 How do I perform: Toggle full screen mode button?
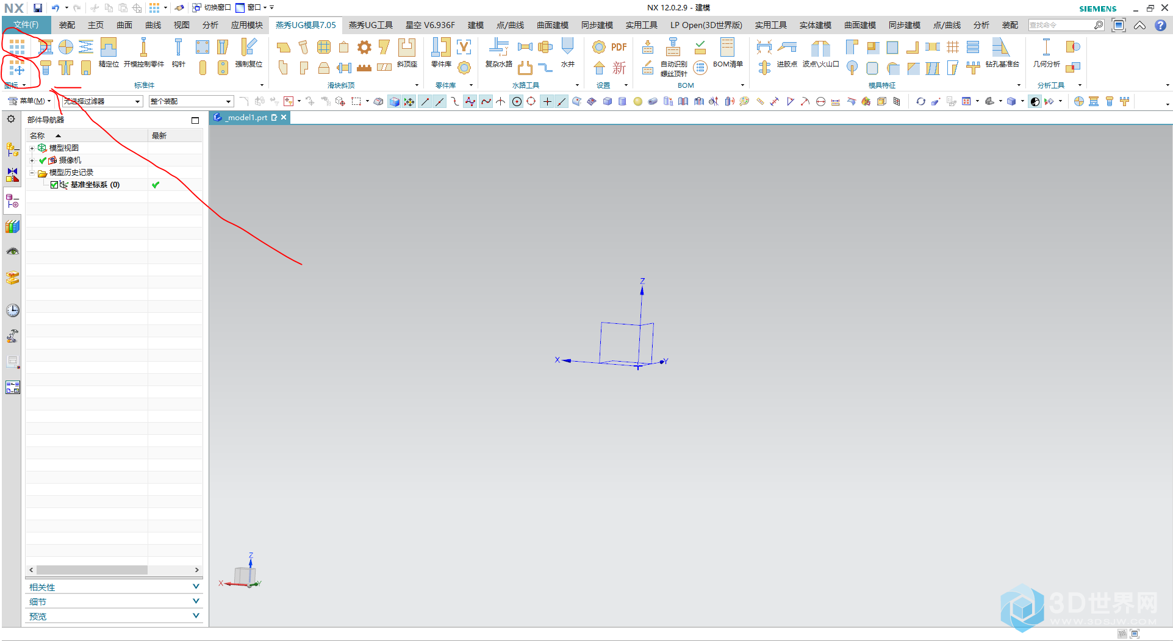click(1119, 25)
